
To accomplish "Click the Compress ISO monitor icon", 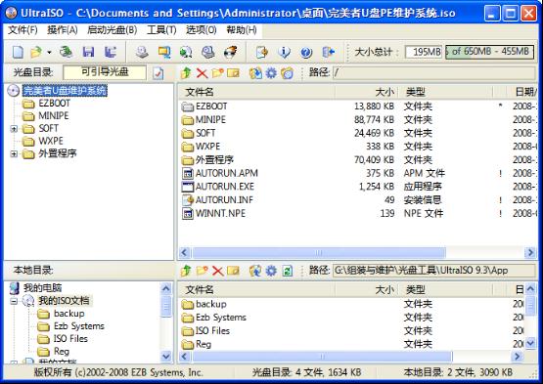I will point(163,52).
